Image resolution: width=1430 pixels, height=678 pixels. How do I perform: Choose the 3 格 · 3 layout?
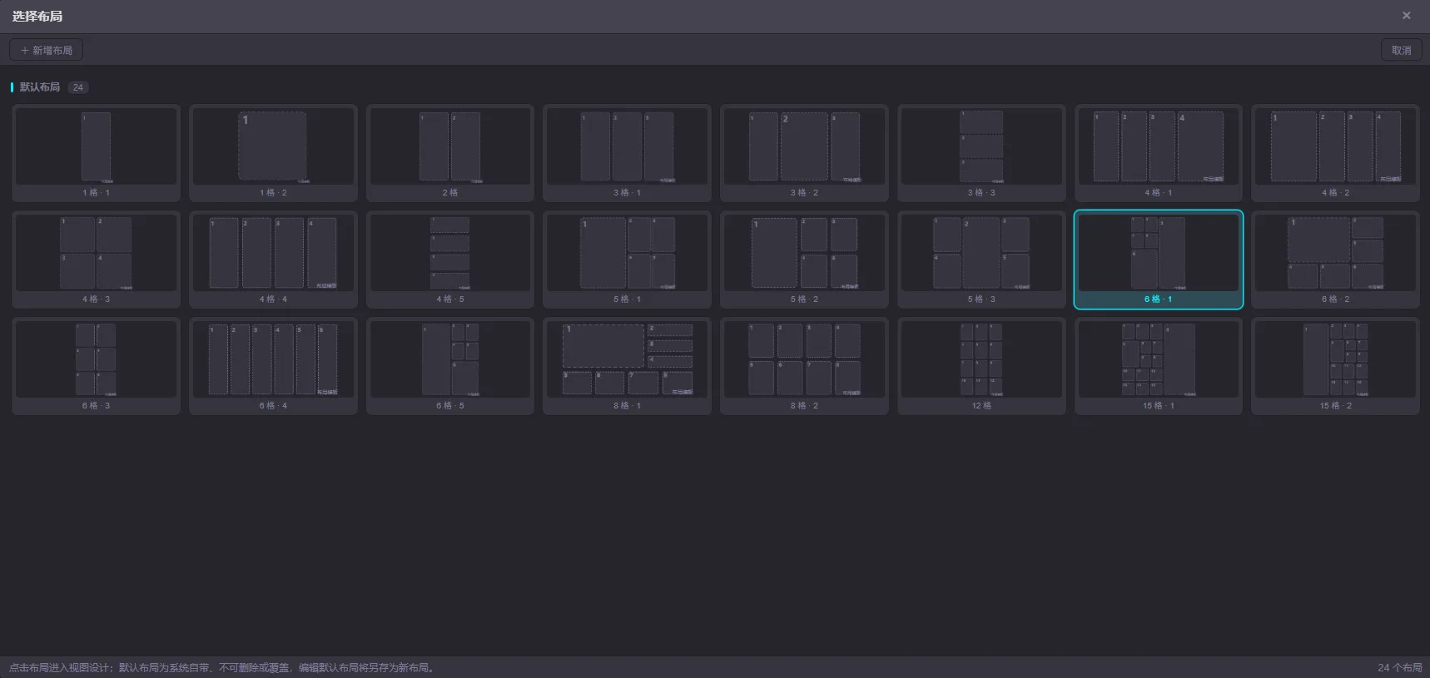point(981,153)
